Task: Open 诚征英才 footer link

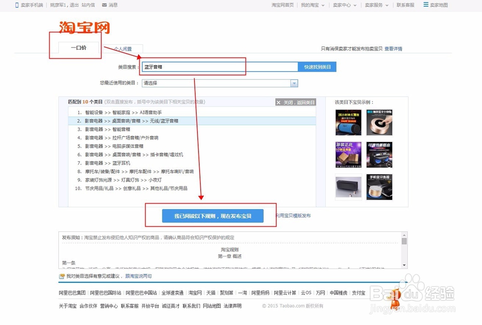Action: 171,306
